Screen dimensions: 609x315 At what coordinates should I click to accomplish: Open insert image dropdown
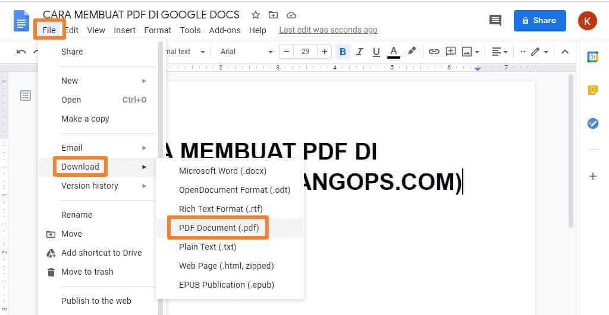[470, 52]
